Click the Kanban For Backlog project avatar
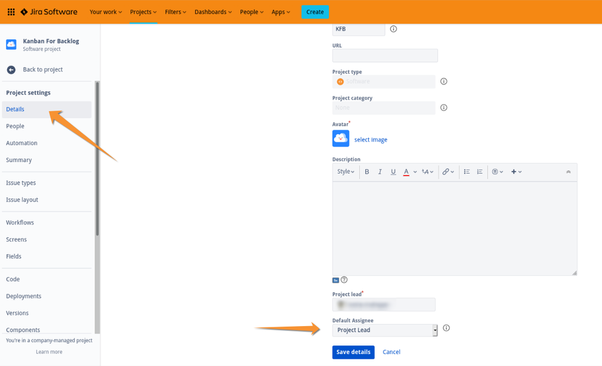 11,45
